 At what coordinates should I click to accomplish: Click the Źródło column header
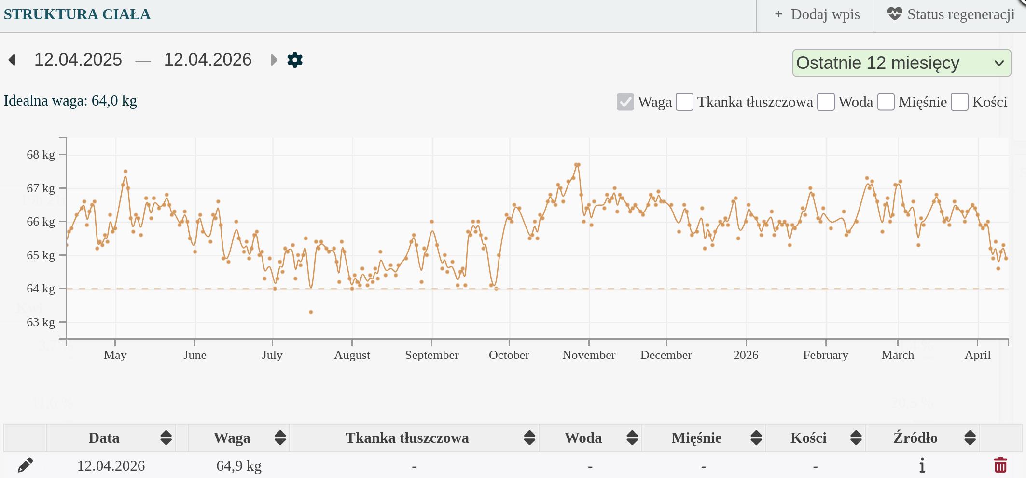[915, 438]
